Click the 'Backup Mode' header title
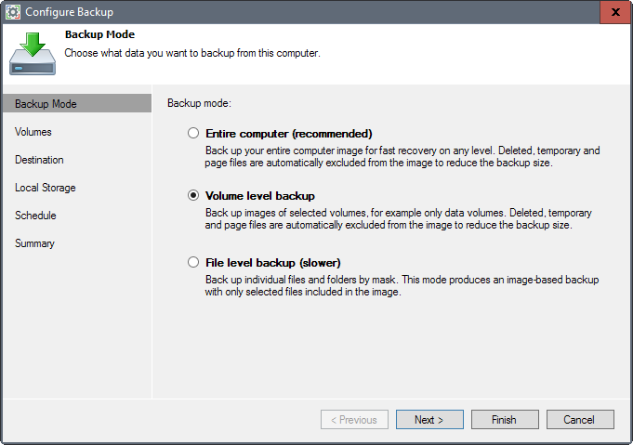The height and width of the screenshot is (445, 633). 99,34
